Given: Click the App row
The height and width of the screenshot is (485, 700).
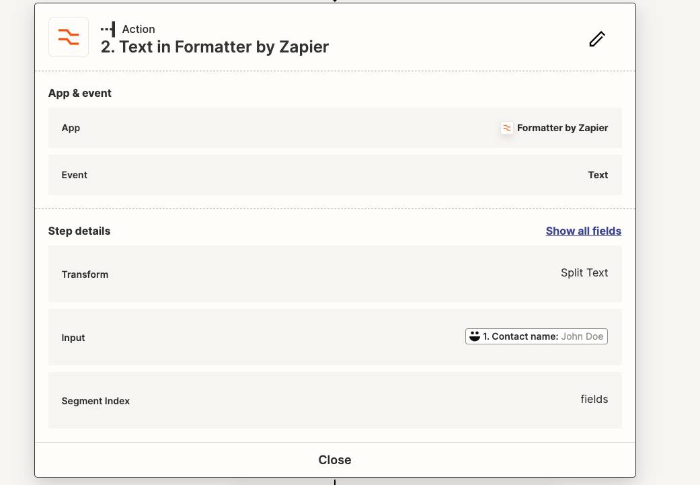Looking at the screenshot, I should tap(335, 128).
